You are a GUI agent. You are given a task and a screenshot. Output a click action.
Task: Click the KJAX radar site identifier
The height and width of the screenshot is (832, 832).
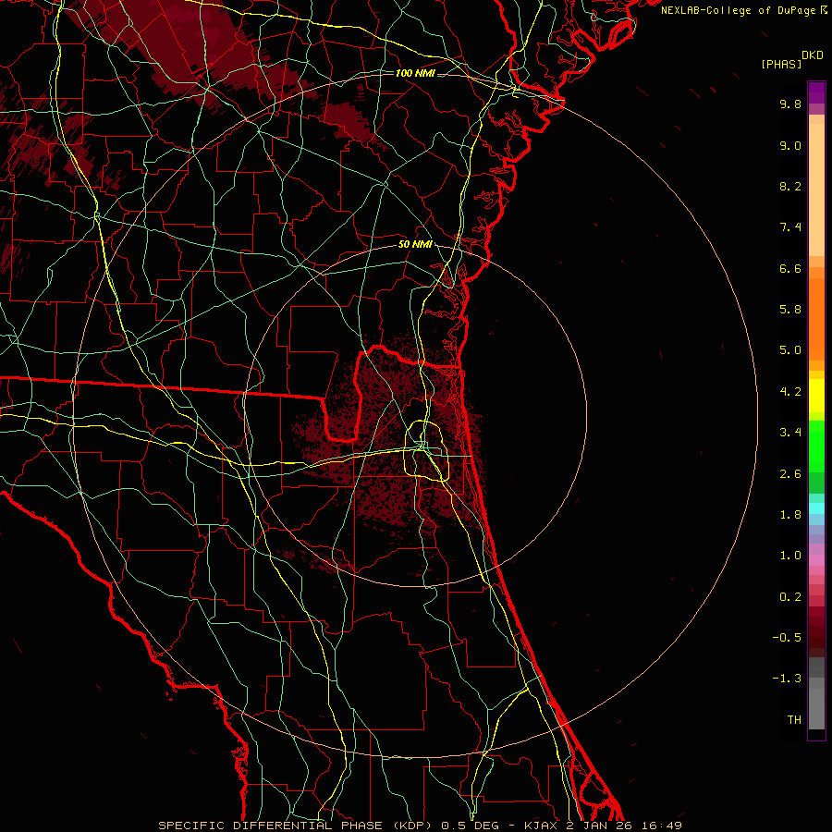(x=541, y=826)
